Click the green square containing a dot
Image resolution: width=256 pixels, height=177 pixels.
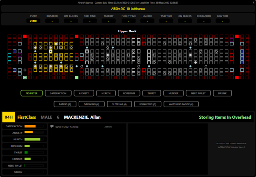tap(25, 77)
